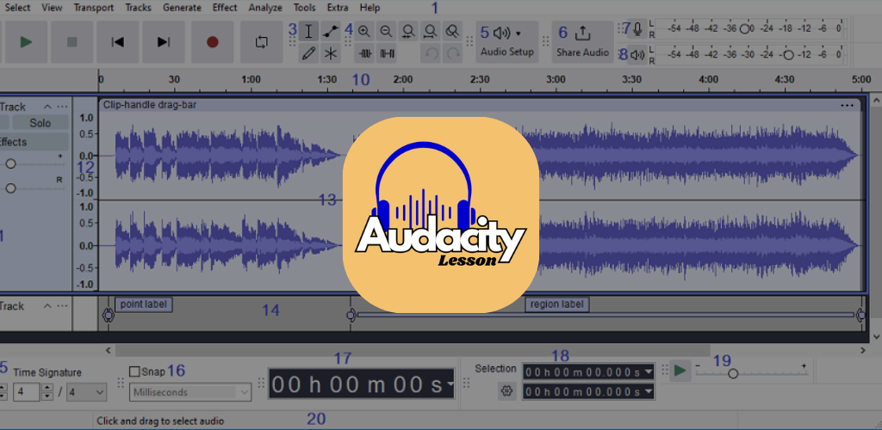Open the Audio Setup dropdown
This screenshot has width=882, height=430.
[506, 42]
